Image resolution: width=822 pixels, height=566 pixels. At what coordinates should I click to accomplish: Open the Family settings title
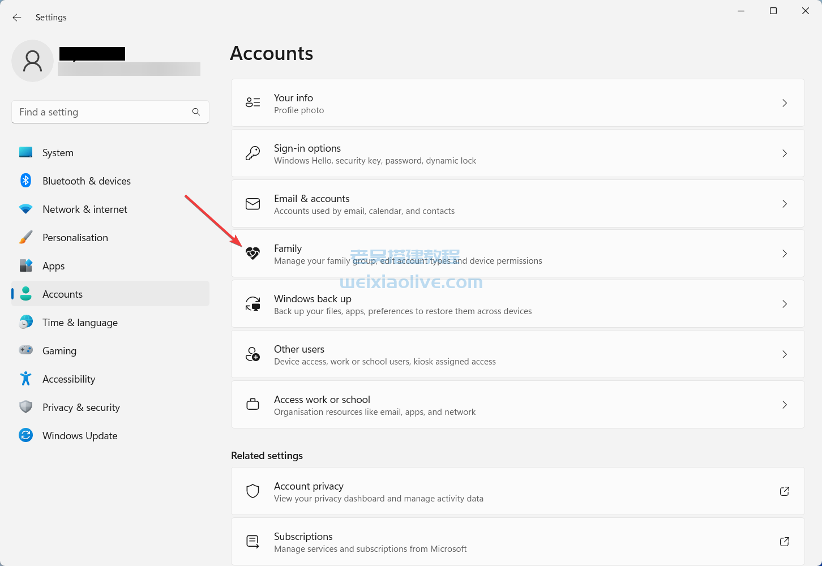288,248
